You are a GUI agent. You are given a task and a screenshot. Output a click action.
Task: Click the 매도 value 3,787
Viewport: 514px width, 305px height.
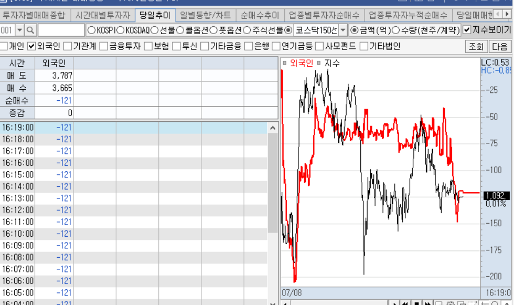[54, 76]
